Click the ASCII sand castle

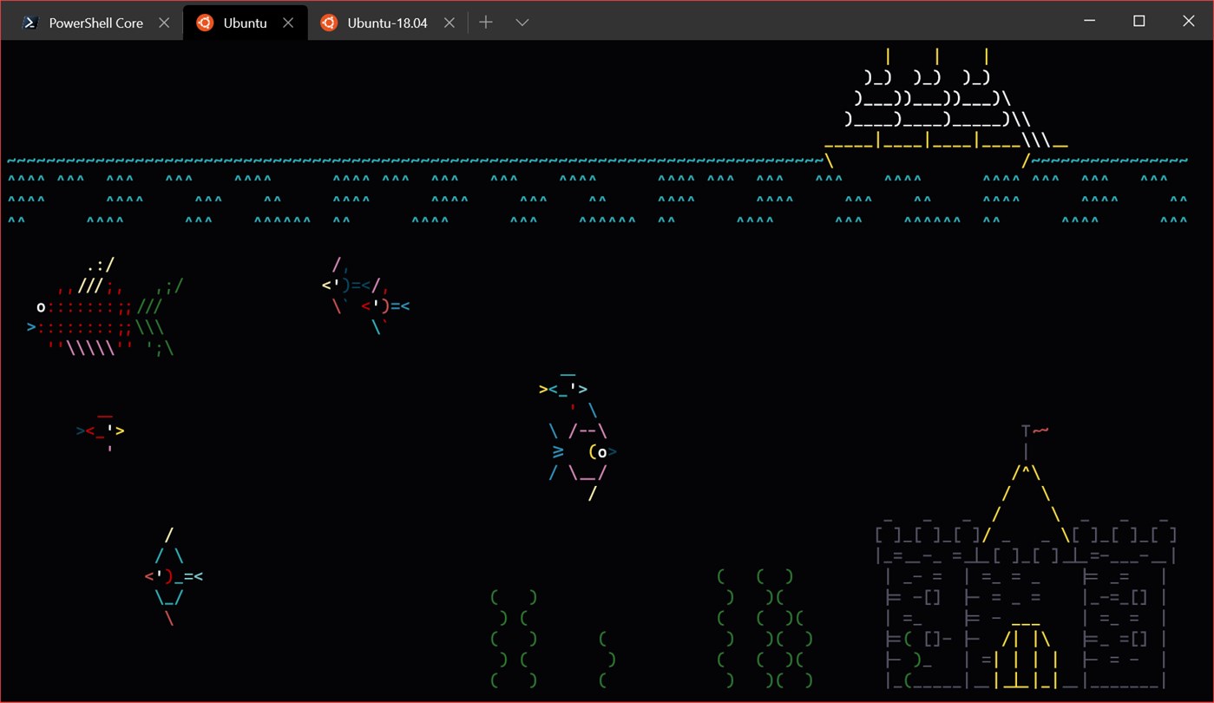click(1026, 558)
